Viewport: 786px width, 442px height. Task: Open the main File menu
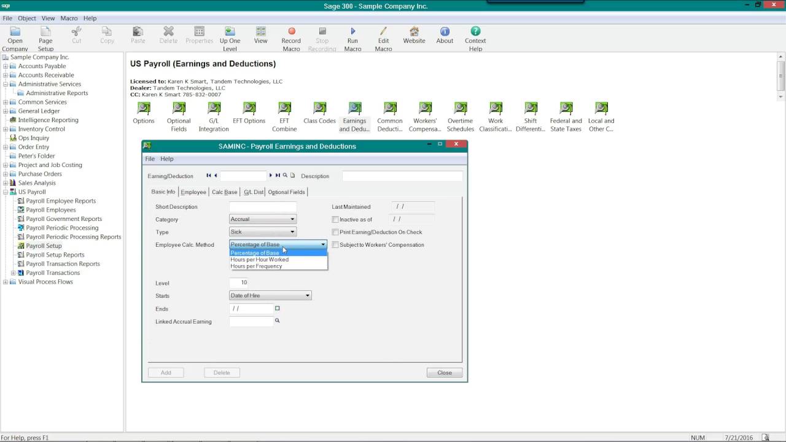click(x=7, y=18)
